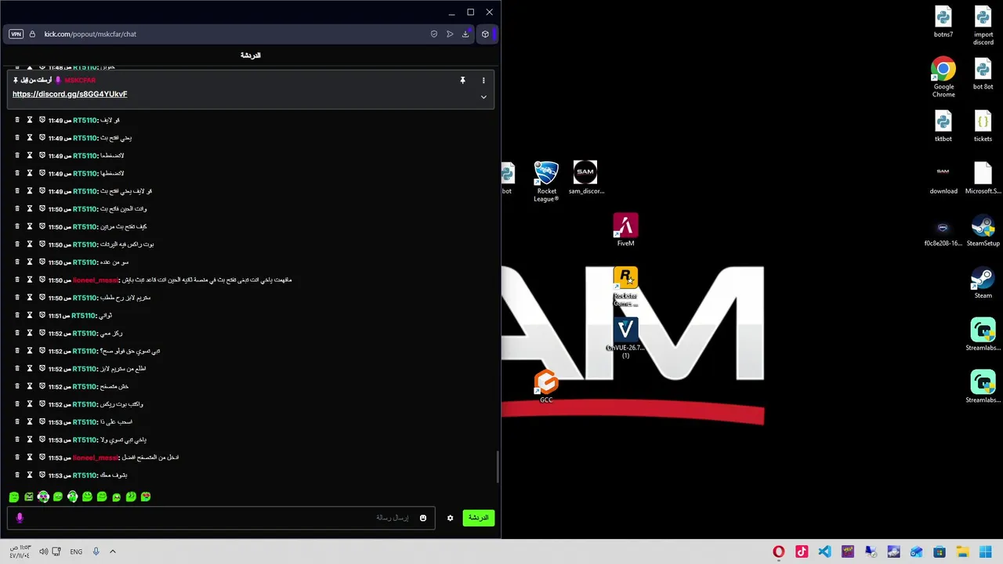The image size is (1003, 564).
Task: Select SteamSetup desktop icon
Action: 983,231
